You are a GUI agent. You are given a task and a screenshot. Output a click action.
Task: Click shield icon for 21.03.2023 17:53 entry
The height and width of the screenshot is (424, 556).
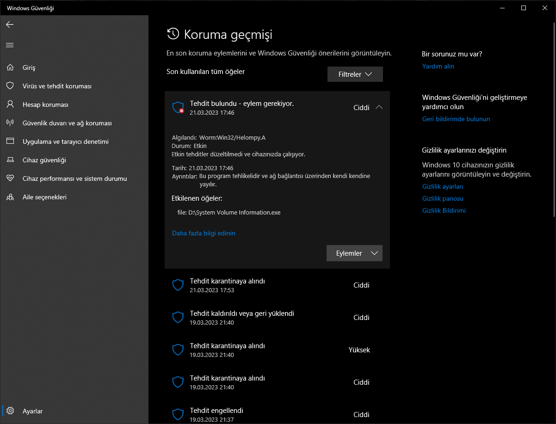tap(178, 285)
